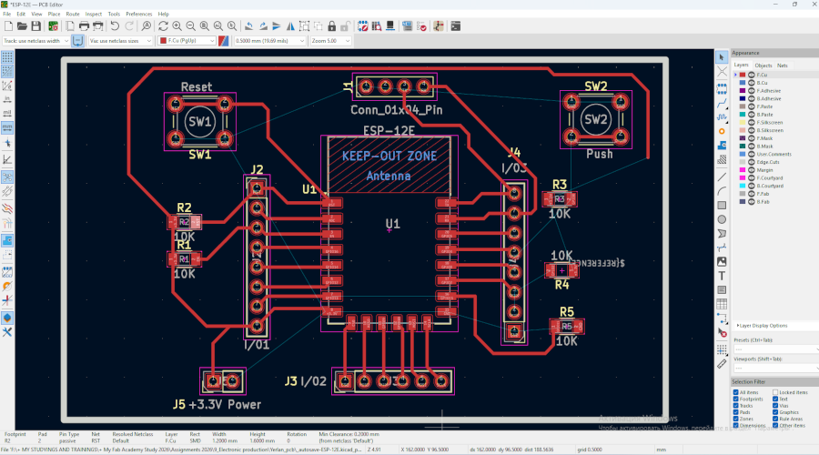Image resolution: width=819 pixels, height=455 pixels.
Task: Uncheck Graphics in Selection Filter
Action: [x=775, y=412]
